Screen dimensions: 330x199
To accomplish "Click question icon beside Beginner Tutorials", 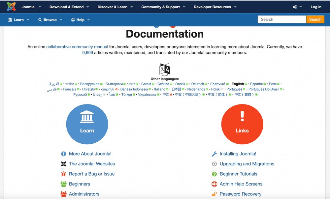I will click(x=214, y=174).
